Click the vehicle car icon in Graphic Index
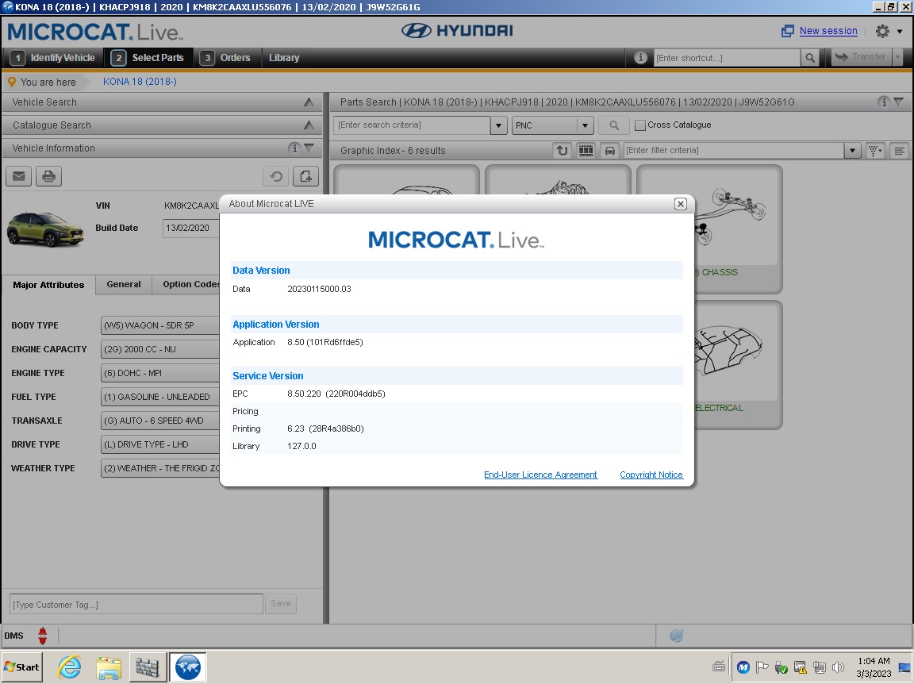Screen dimensions: 914x684 coord(609,151)
